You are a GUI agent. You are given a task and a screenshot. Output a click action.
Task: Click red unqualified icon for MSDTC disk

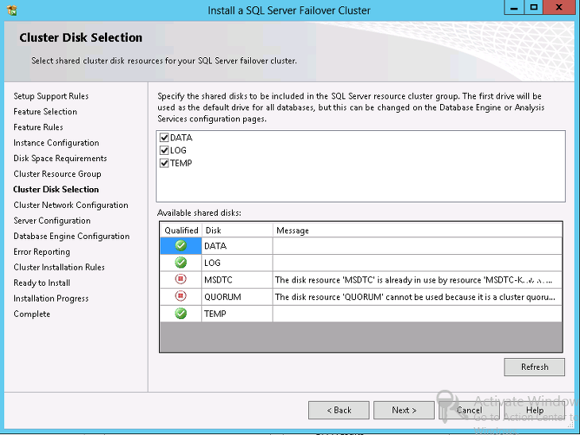[x=181, y=279]
